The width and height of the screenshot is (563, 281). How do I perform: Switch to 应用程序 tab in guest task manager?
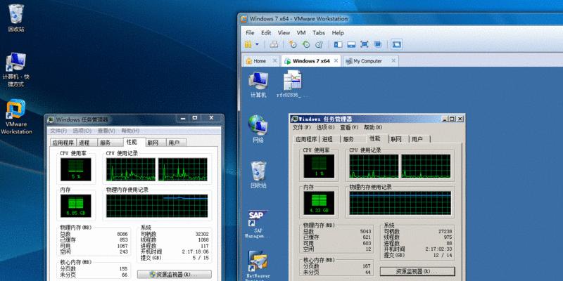coord(306,139)
